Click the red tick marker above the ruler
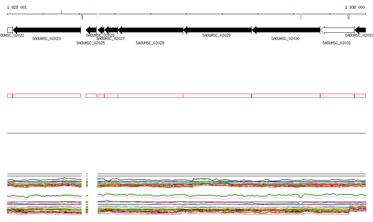373x222 pixels. point(62,12)
